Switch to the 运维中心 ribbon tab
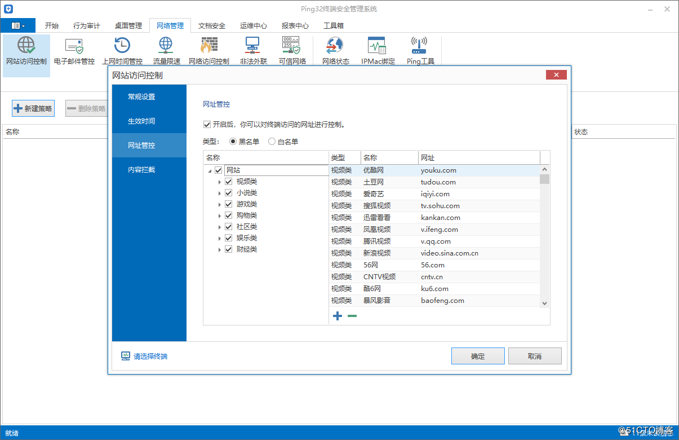Screen dimensions: 679x440 (254, 25)
